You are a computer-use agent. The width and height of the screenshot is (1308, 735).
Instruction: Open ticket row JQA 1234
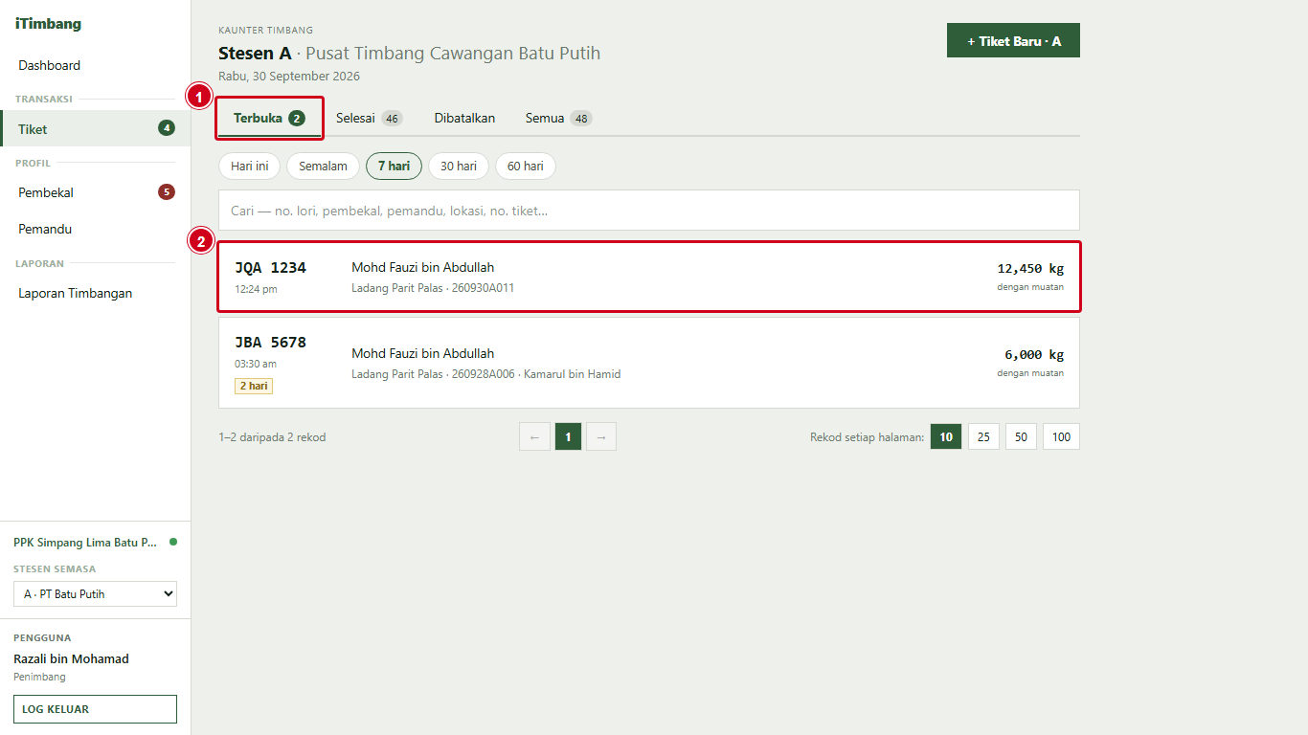pos(649,277)
